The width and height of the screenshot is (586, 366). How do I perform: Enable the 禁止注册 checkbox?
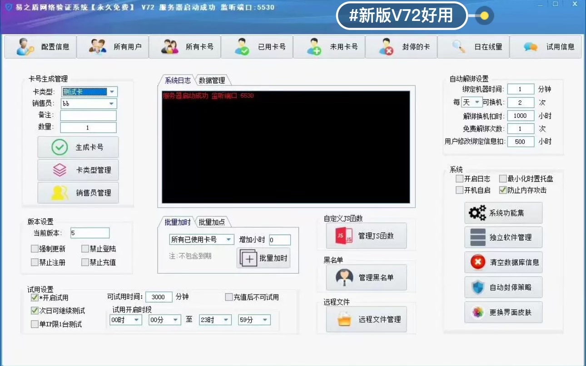click(35, 262)
